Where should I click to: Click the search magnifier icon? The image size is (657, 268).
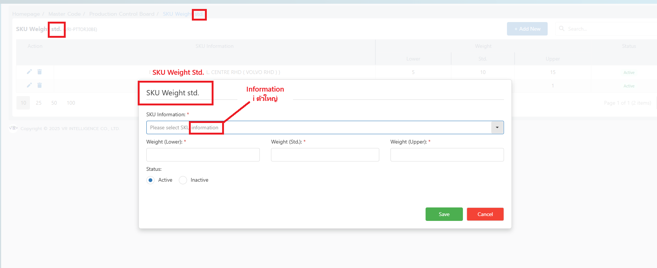tap(561, 29)
